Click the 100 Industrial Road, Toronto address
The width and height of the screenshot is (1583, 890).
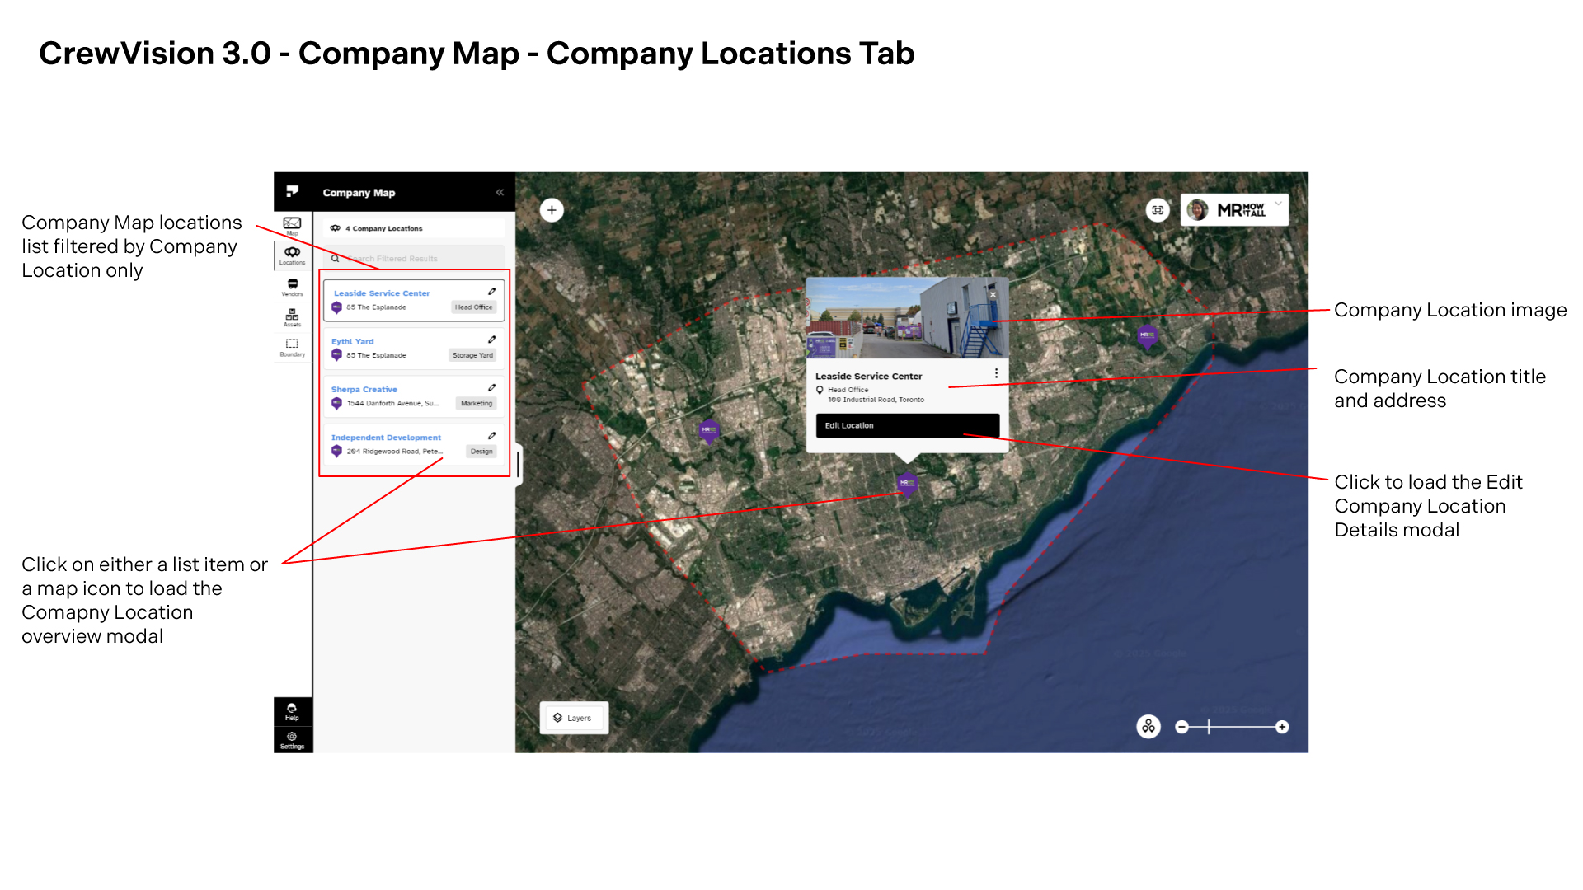point(876,400)
